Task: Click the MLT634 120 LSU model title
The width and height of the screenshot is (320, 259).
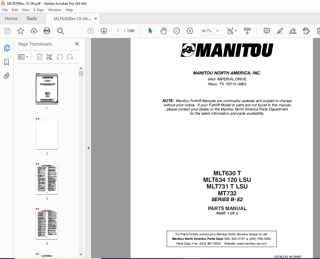Action: pos(227,180)
